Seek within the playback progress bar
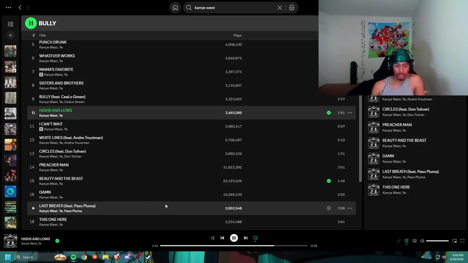This screenshot has width=468, height=263. [234, 246]
